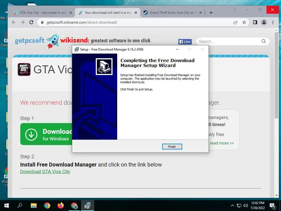
Task: Close the Grand Theft Auto Steam tab
Action: click(x=201, y=13)
